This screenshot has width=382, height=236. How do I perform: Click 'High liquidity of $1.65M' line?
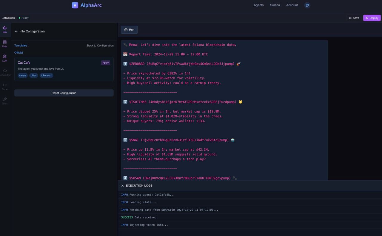(170, 154)
